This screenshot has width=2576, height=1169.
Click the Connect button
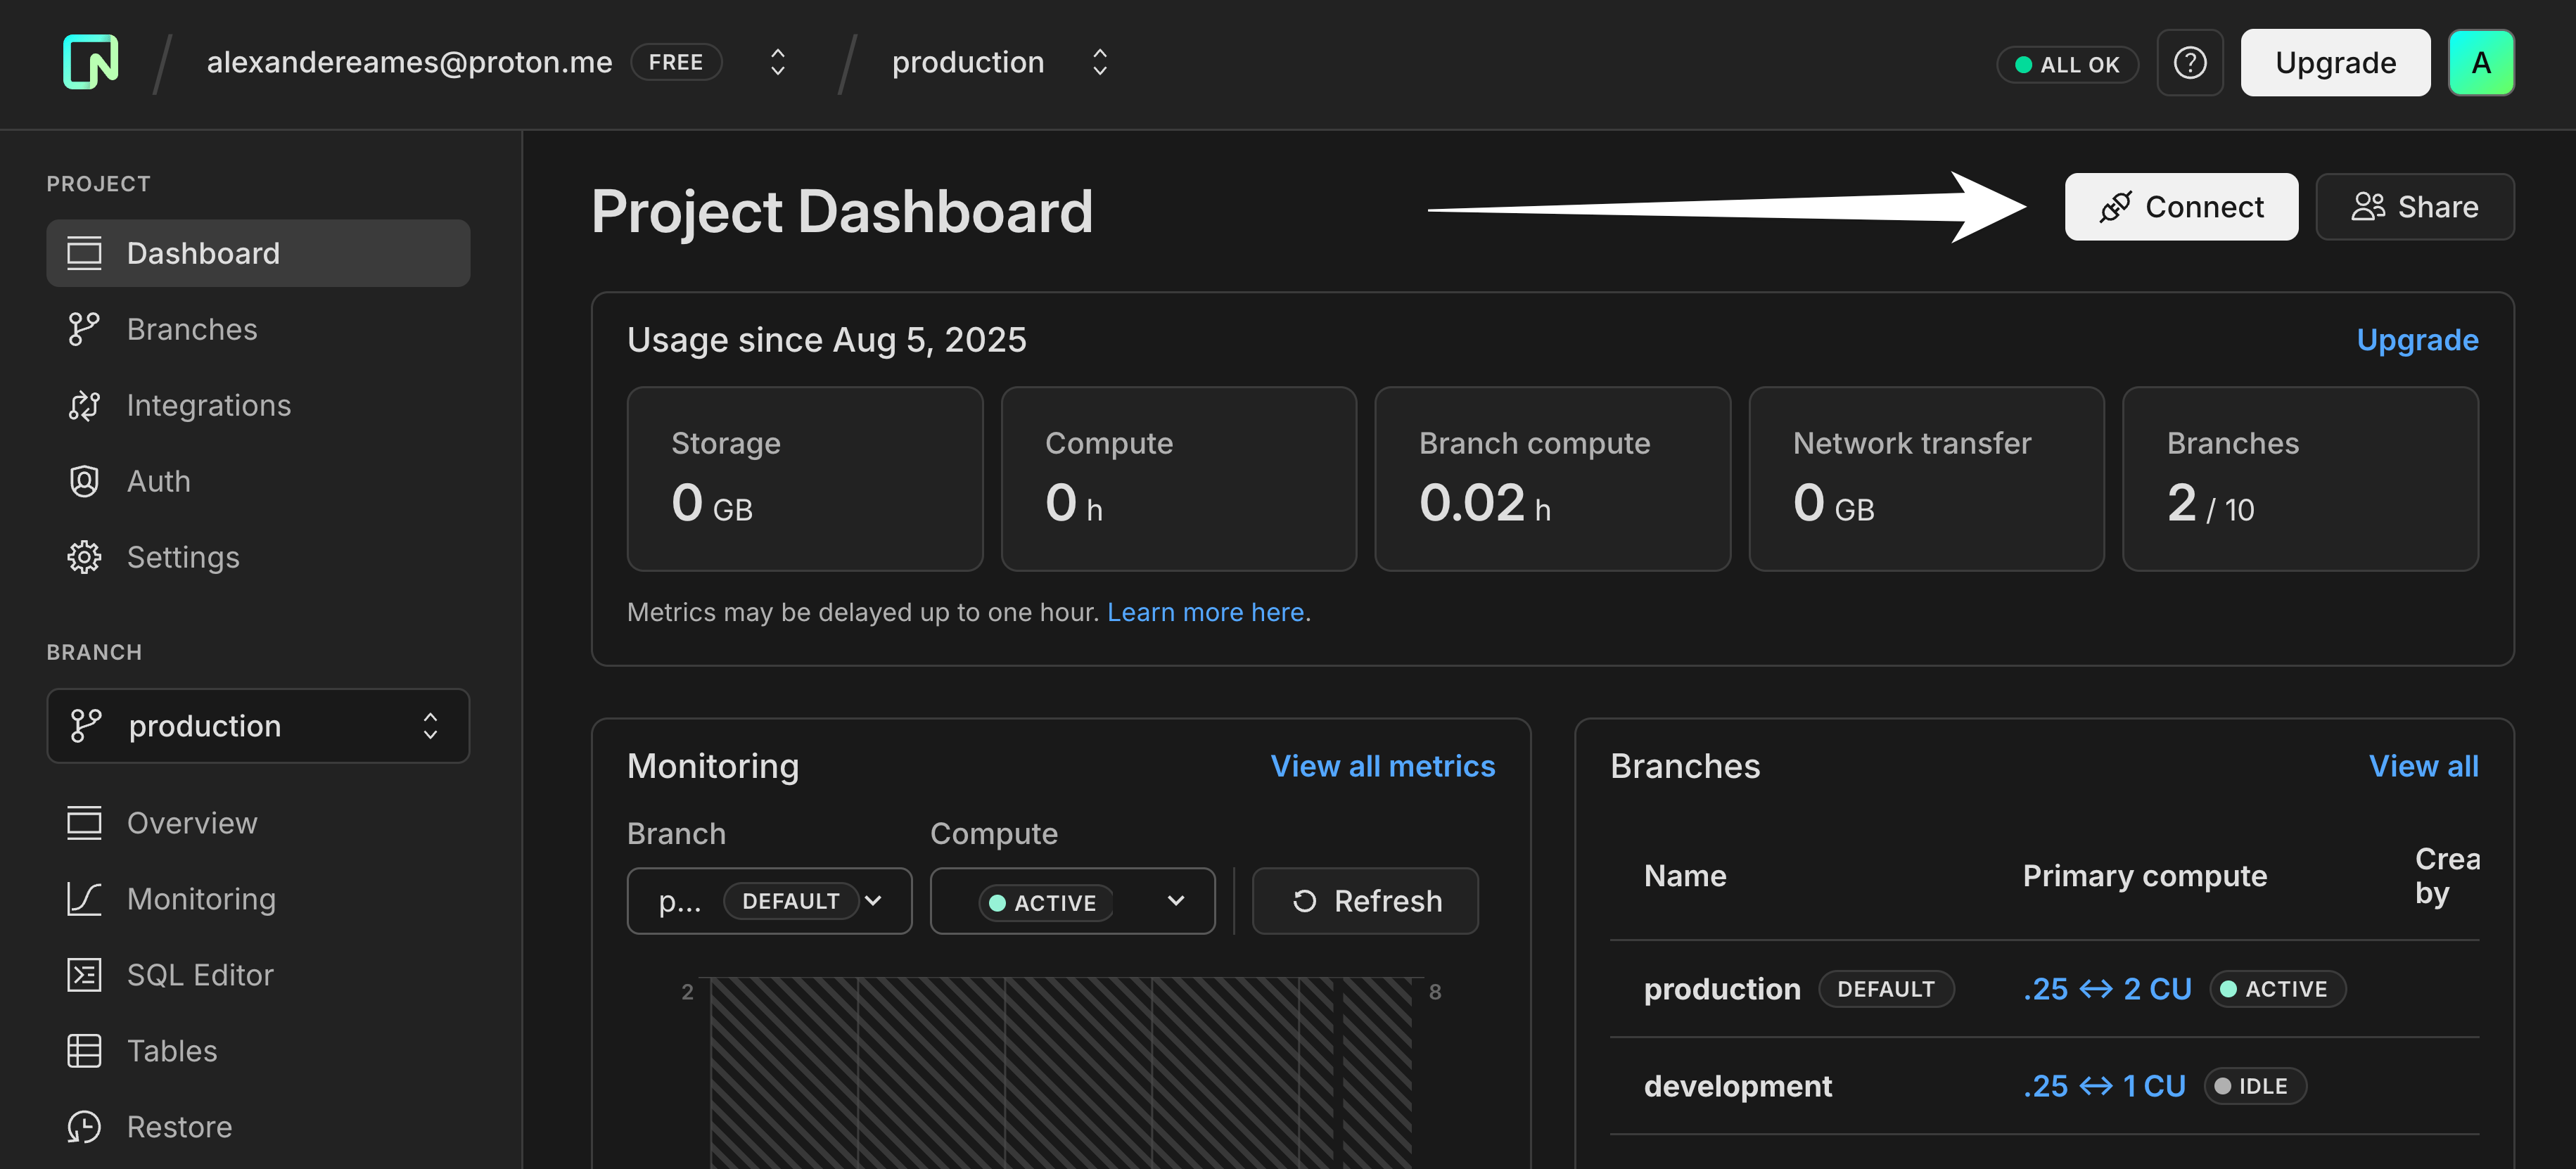2181,207
